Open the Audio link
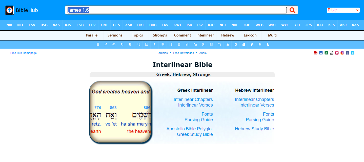Screen dimensions: 364x162 pyautogui.click(x=203, y=53)
